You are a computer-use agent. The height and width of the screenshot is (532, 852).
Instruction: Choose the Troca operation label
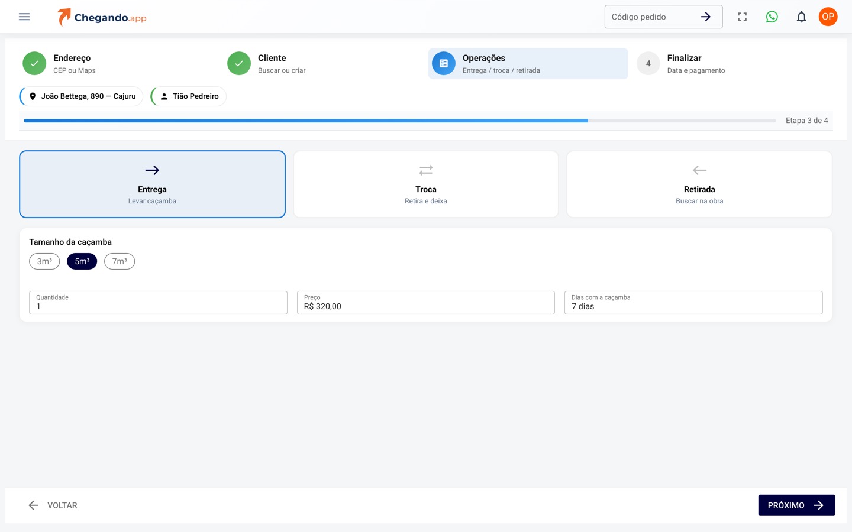[x=426, y=189]
